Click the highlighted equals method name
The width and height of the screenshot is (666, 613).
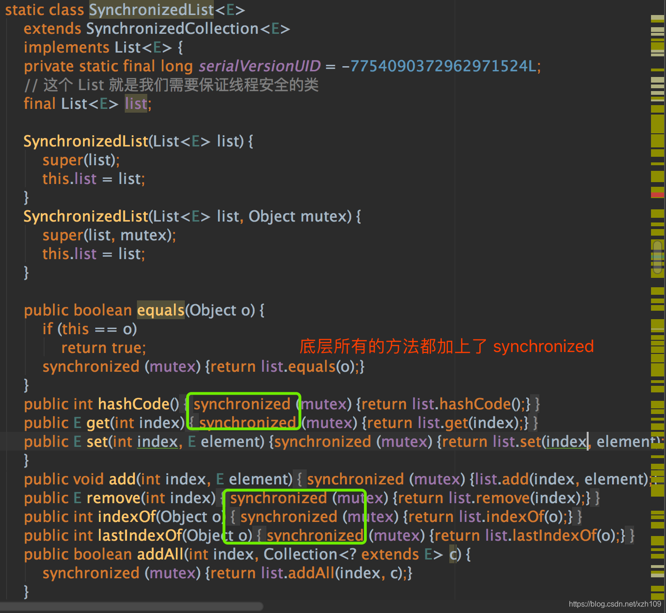coord(161,310)
